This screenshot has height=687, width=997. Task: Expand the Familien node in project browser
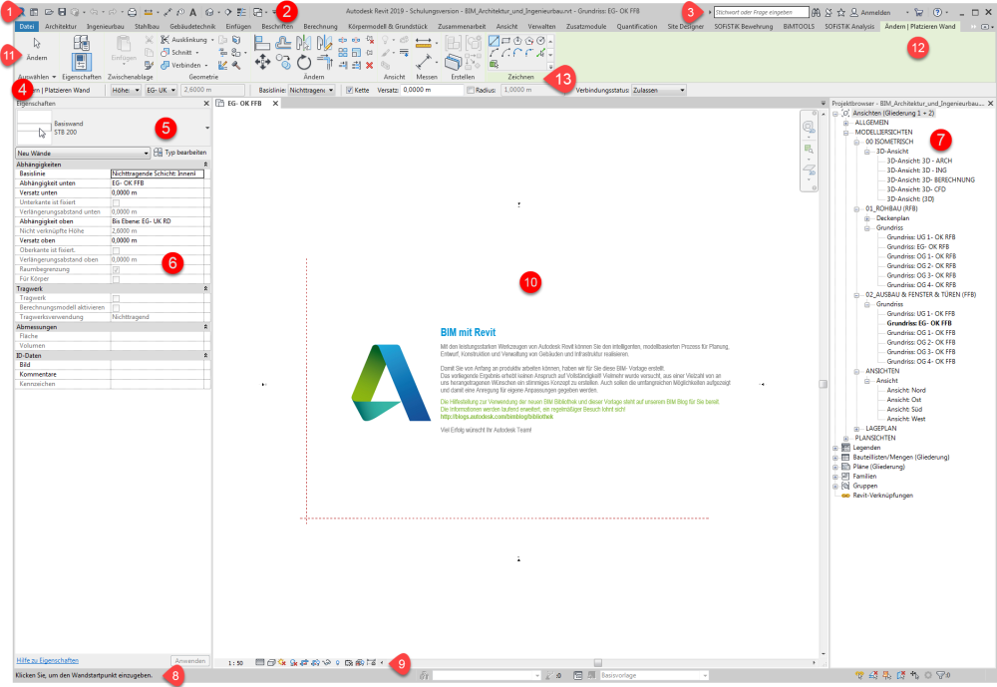coord(834,477)
